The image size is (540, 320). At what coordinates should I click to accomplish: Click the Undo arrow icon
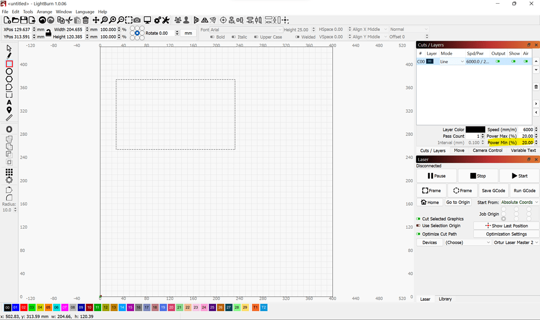42,20
